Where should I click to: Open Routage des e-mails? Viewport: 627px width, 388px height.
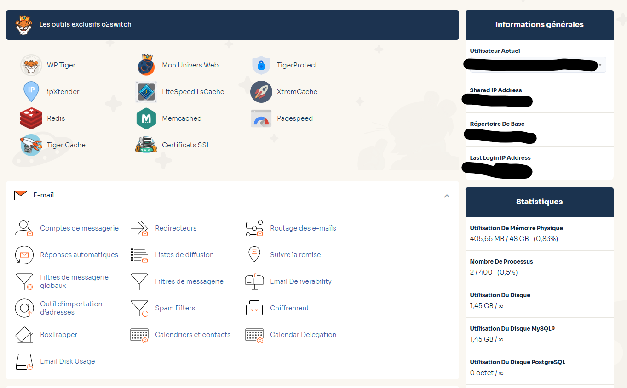point(303,228)
